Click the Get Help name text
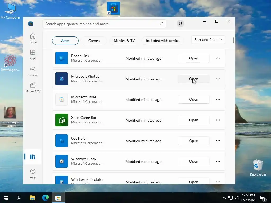271x203 pixels. click(x=78, y=138)
